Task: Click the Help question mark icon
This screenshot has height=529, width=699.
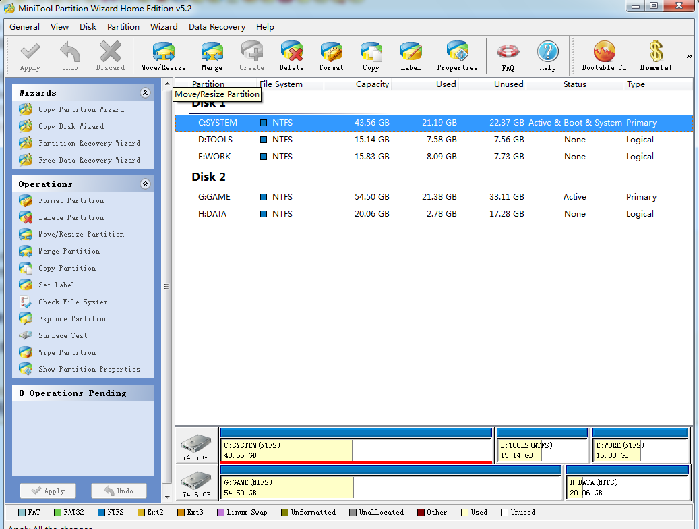Action: point(547,52)
